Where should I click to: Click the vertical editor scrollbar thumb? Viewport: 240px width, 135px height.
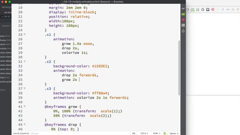point(179,68)
